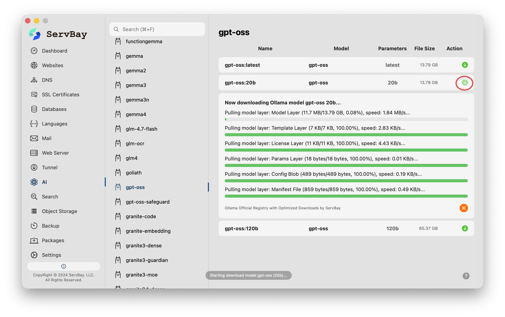
Task: Click the llama icon beside gpt-oss-safeguard
Action: (118, 202)
